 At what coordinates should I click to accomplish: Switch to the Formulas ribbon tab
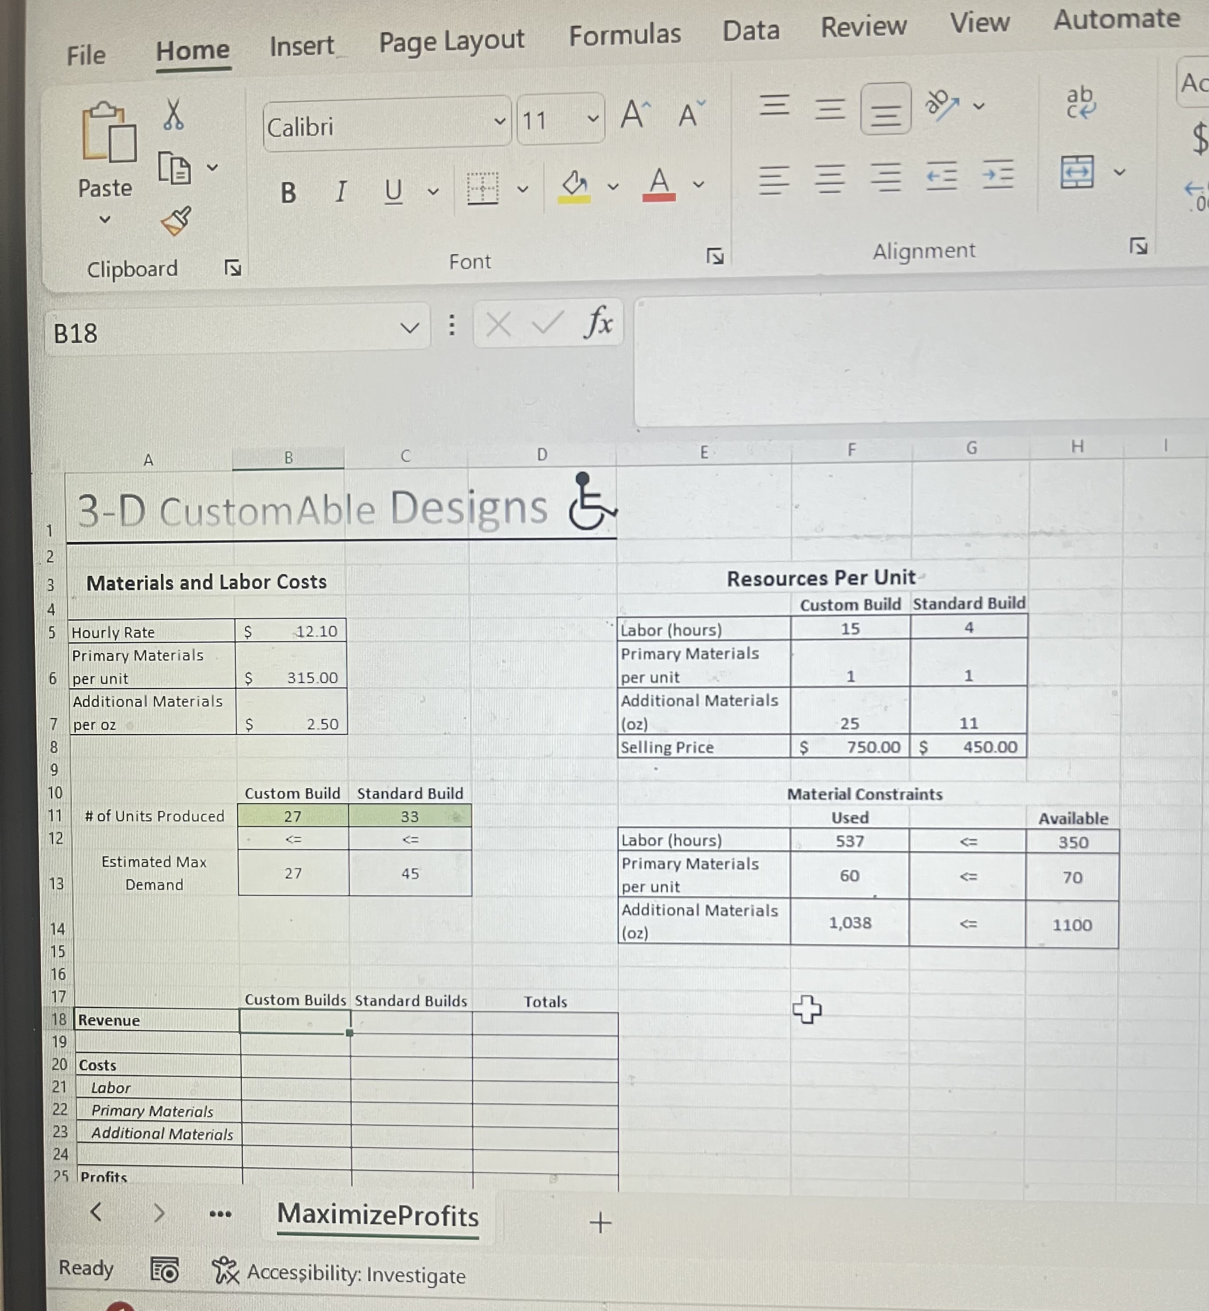pyautogui.click(x=624, y=35)
